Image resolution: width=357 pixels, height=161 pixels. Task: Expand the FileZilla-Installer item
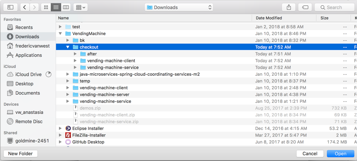click(60, 135)
